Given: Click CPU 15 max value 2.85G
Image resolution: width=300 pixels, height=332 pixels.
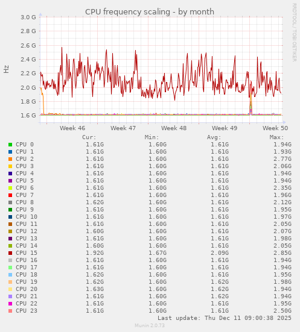Looking at the screenshot, I should pos(282,253).
